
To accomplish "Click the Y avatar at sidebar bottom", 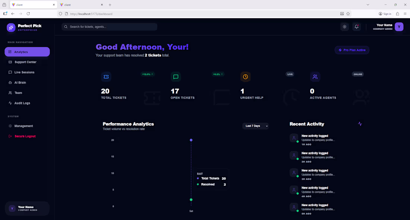I will coord(12,208).
